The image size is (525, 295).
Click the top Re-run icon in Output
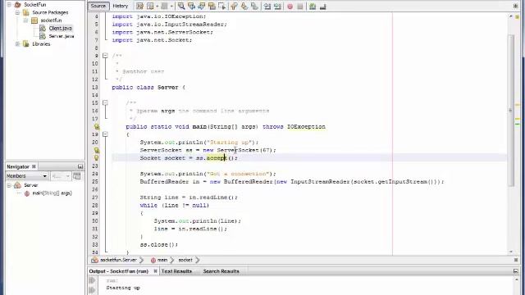tap(93, 280)
